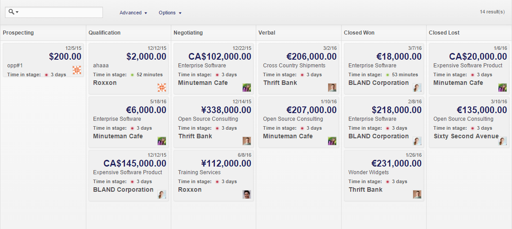Screen dimensions: 512x229
Task: Click the owner avatar on the Sixty Second Avenue card
Action: [503, 141]
